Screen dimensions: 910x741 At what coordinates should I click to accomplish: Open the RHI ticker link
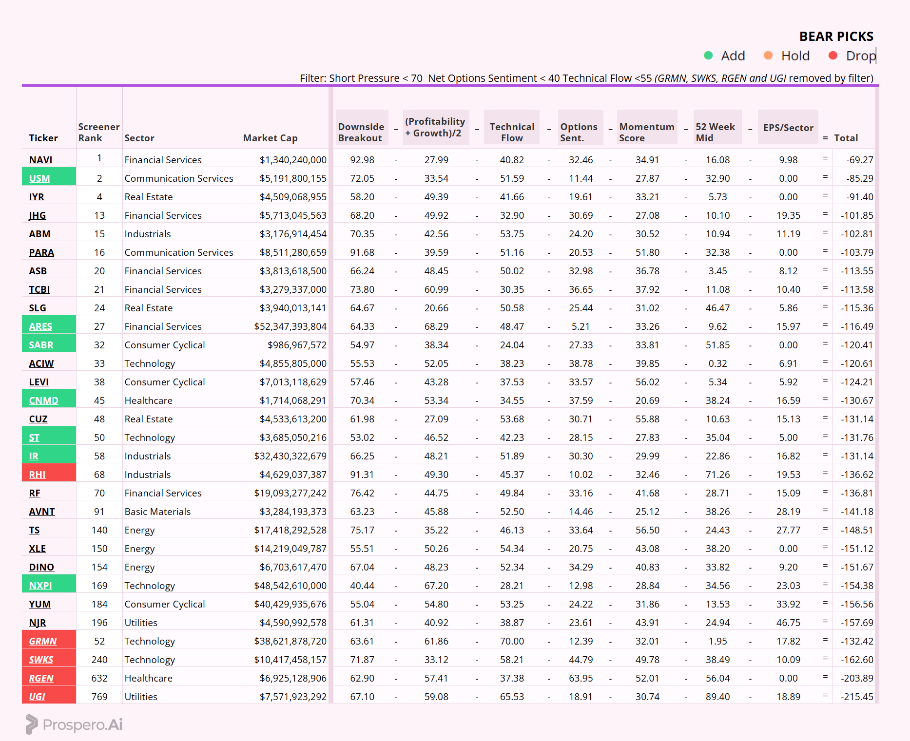(x=37, y=475)
